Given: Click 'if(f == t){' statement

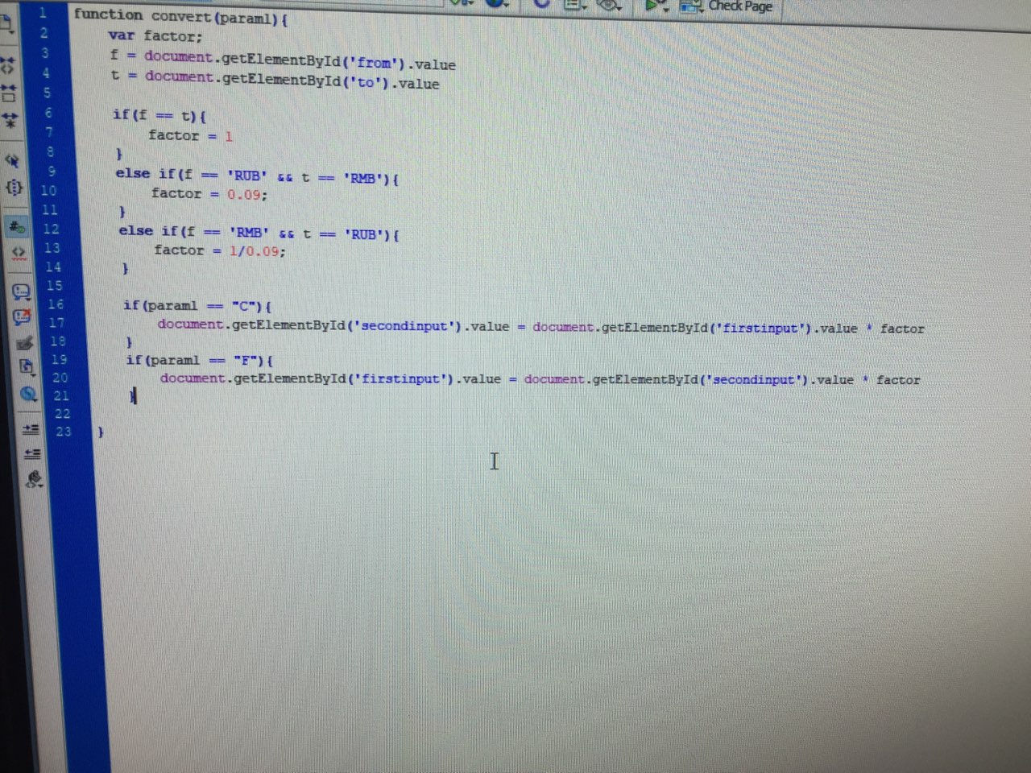Looking at the screenshot, I should [x=159, y=115].
